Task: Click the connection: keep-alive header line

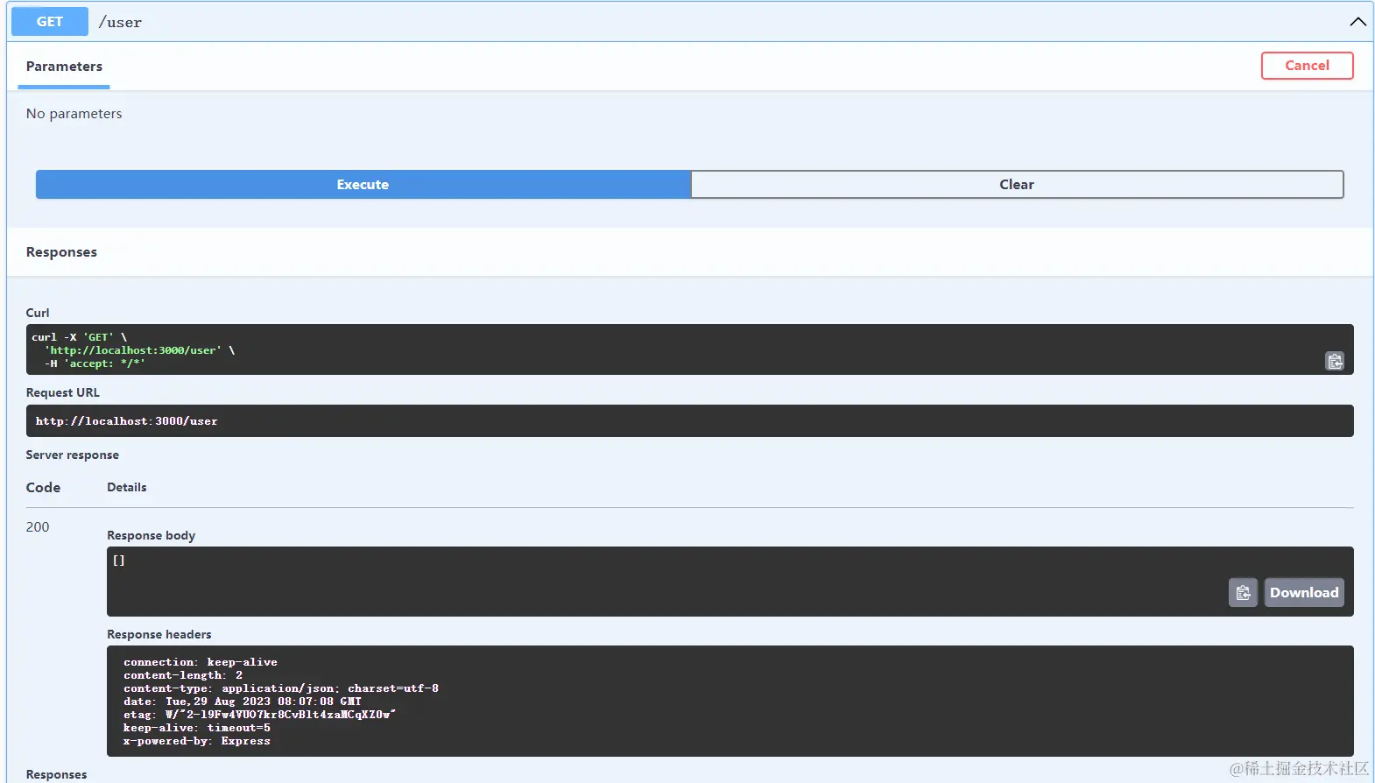Action: pos(201,662)
